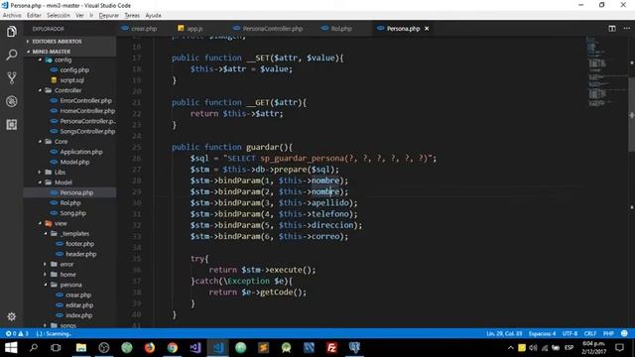Launch Firefox from the taskbar

pos(150,348)
